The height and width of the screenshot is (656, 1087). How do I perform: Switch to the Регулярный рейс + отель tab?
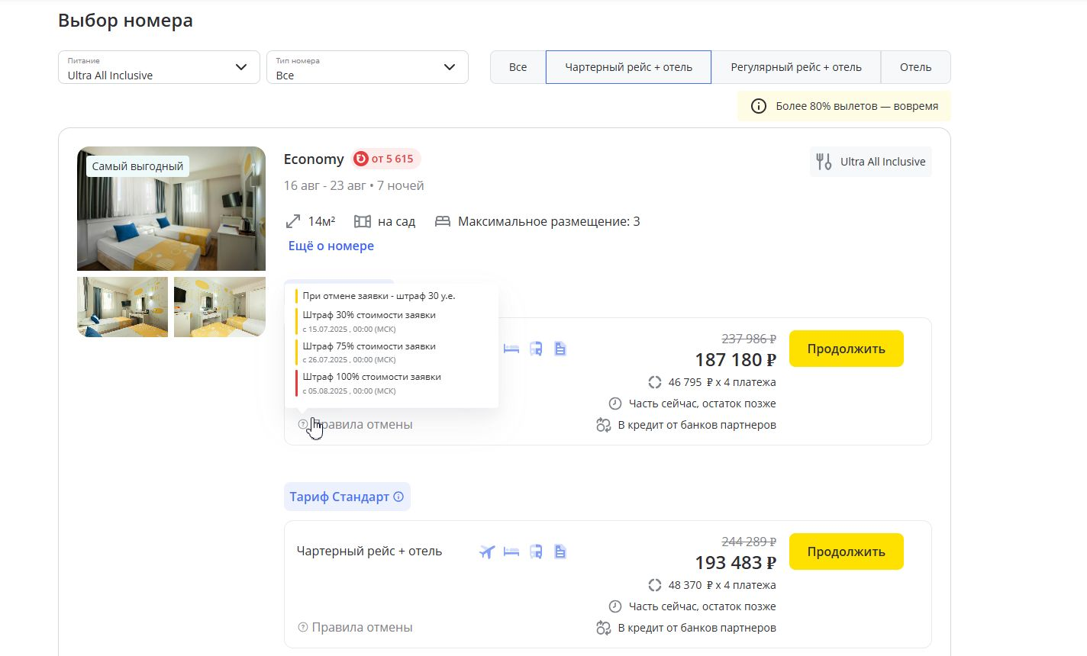click(x=795, y=67)
